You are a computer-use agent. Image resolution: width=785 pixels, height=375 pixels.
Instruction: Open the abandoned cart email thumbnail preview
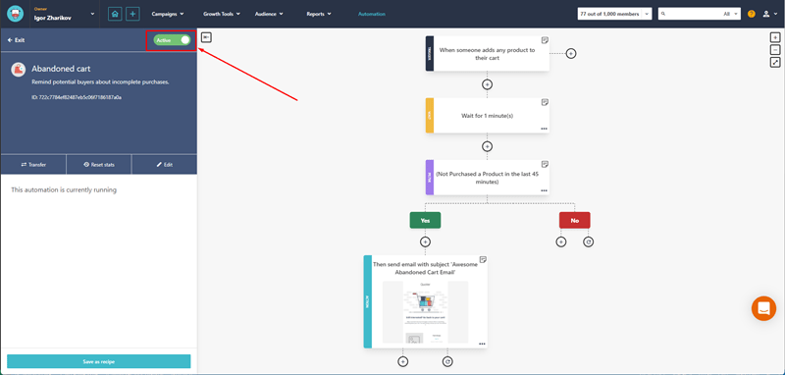coord(425,312)
